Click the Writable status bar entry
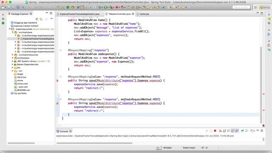This screenshot has width=272, height=153. point(167,148)
